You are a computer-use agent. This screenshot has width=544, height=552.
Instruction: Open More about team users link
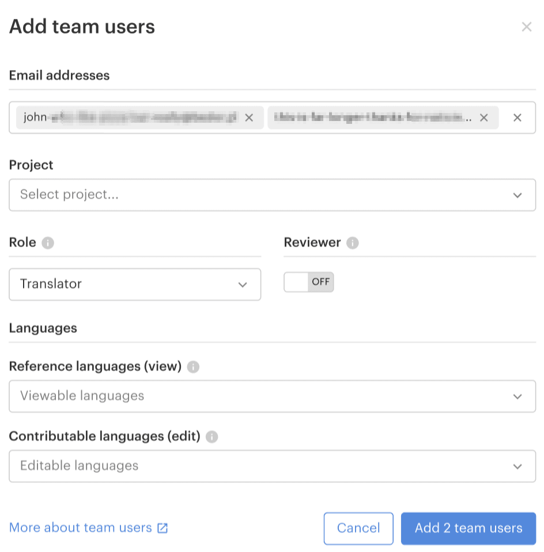tap(81, 528)
